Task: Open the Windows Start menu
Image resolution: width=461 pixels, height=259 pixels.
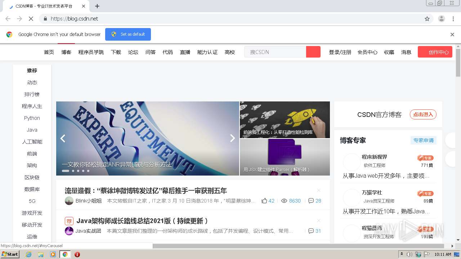Action: [10, 254]
